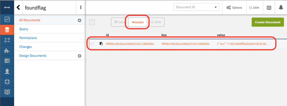
Task: Click the value column header
Action: click(221, 35)
